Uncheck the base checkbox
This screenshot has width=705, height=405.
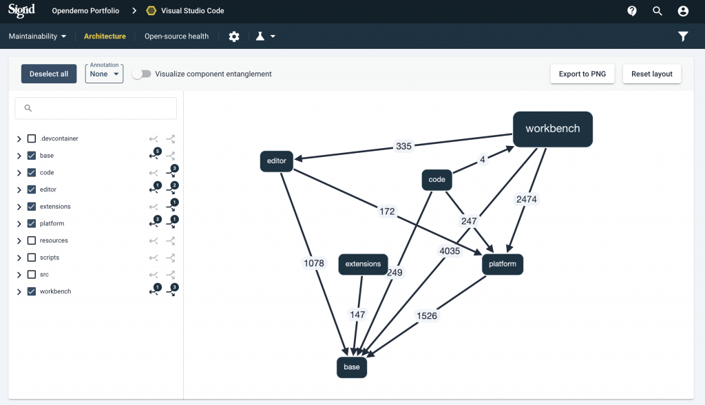click(32, 156)
